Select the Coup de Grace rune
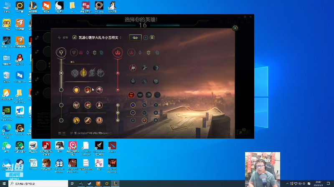Image resolution: width=334 pixels, height=187 pixels. point(76,121)
